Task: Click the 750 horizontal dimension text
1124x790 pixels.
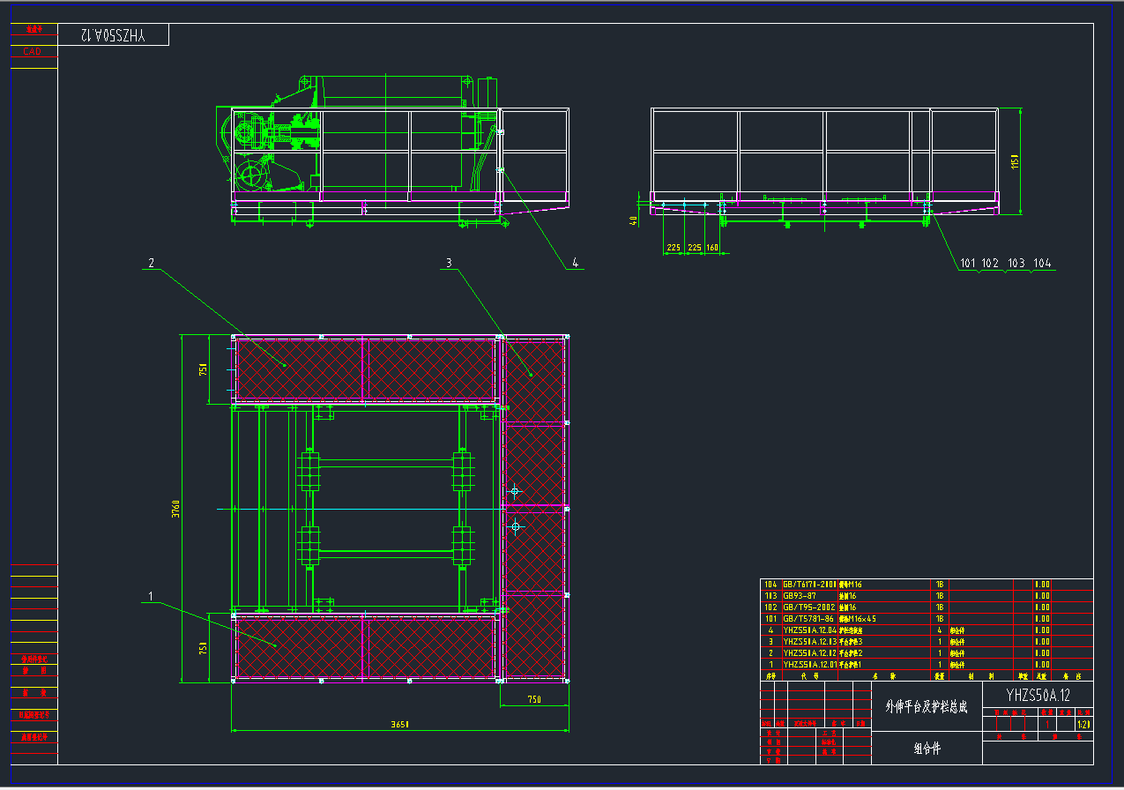Action: (x=534, y=700)
